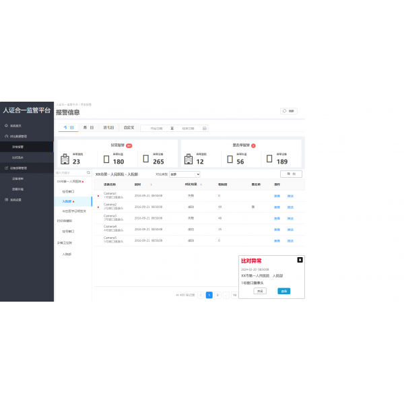Screen dimensions: 404x404
Task: Select 挂号窗口 under 妇幼保健院
Action: pyautogui.click(x=68, y=231)
